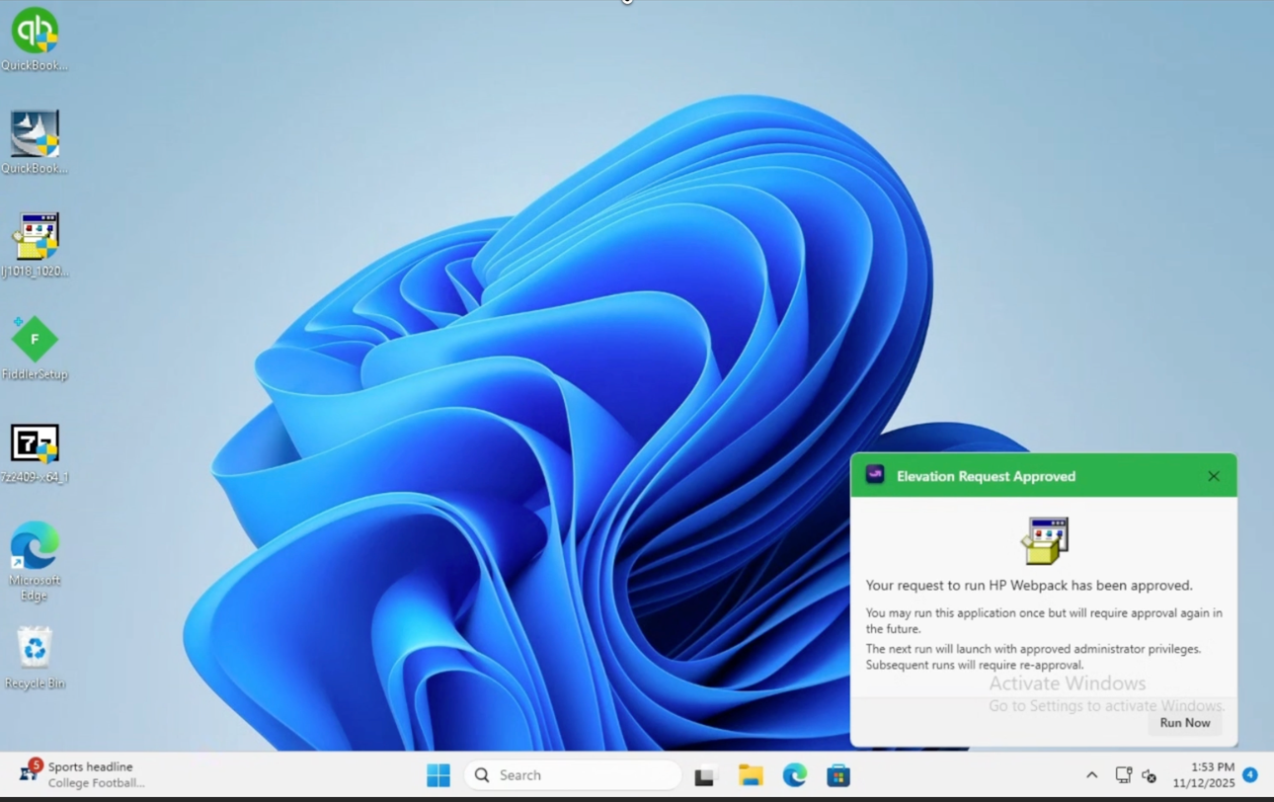The height and width of the screenshot is (802, 1274).
Task: Click the taskbar Search box
Action: coord(573,775)
